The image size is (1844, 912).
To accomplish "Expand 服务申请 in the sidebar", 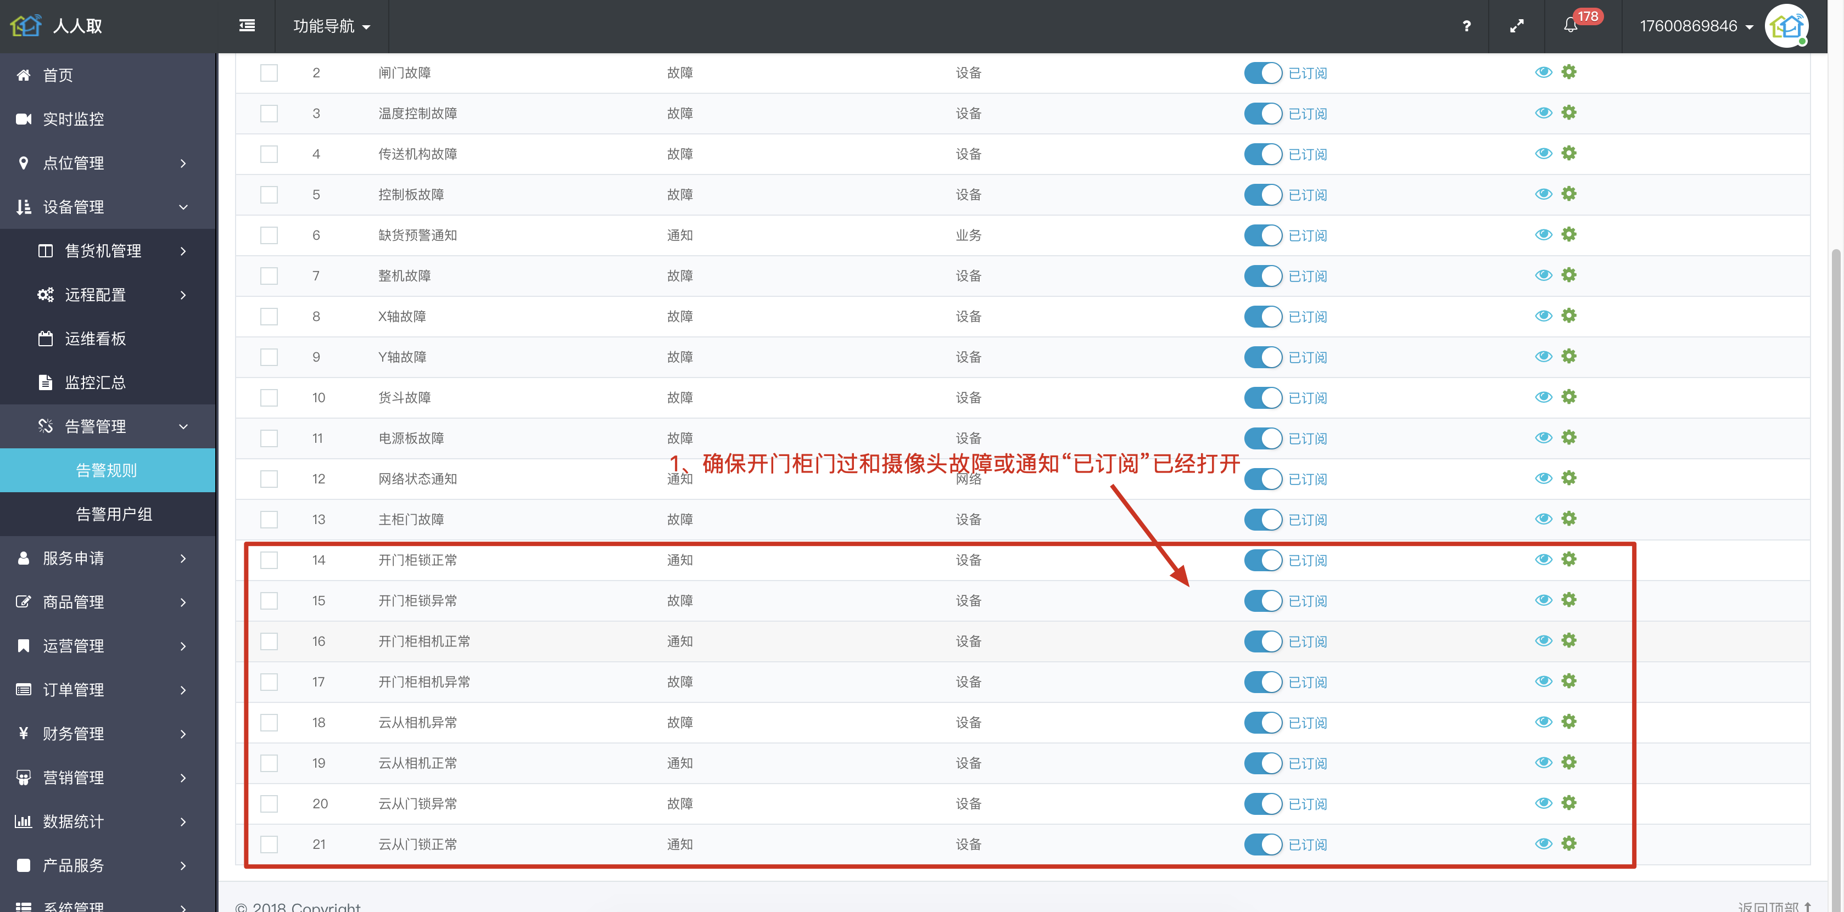I will [108, 558].
